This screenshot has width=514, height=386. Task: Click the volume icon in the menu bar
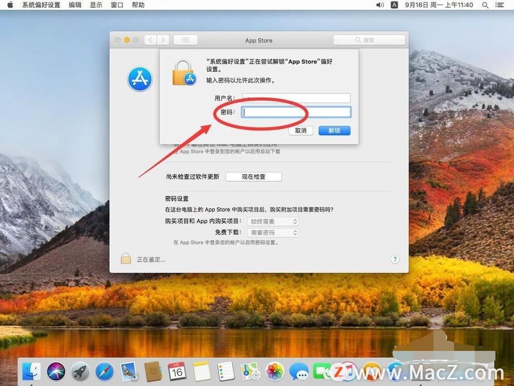click(380, 5)
